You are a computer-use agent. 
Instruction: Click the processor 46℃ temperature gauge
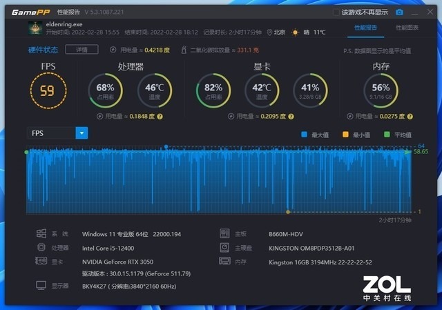(155, 90)
